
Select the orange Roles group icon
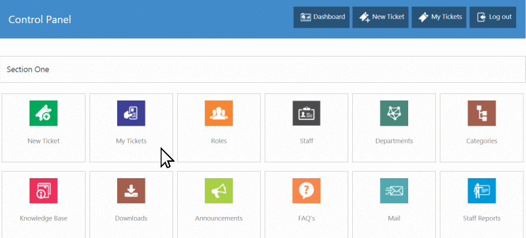coord(219,113)
